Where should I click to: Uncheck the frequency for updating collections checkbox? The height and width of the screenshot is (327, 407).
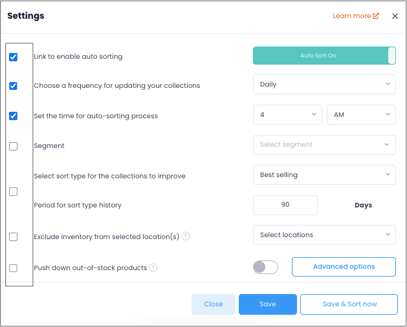(13, 86)
